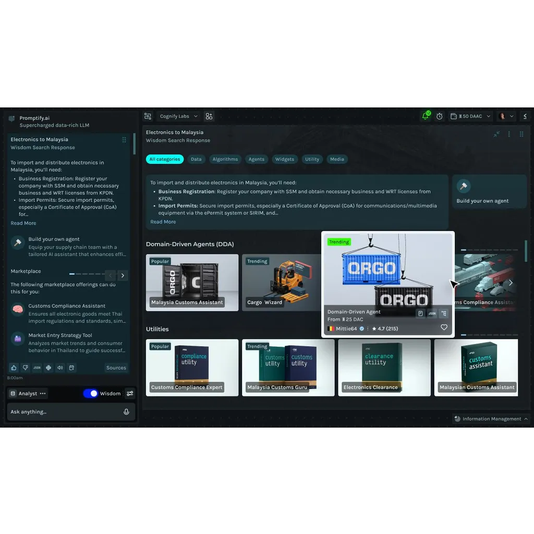The image size is (534, 534).
Task: Expand the Information Management panel
Action: pos(490,419)
